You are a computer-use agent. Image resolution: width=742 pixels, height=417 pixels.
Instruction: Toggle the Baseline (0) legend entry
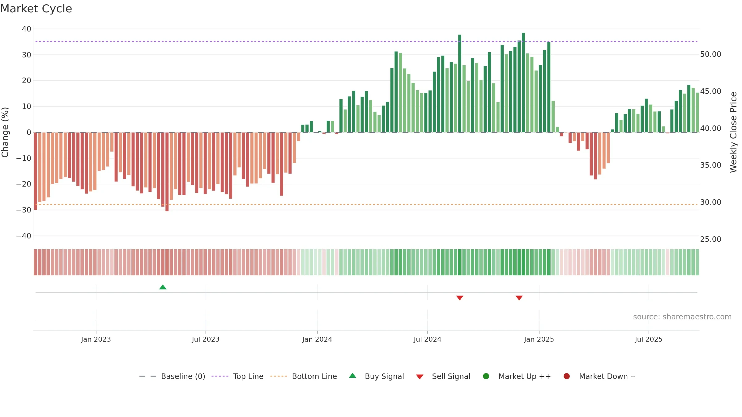pyautogui.click(x=172, y=376)
